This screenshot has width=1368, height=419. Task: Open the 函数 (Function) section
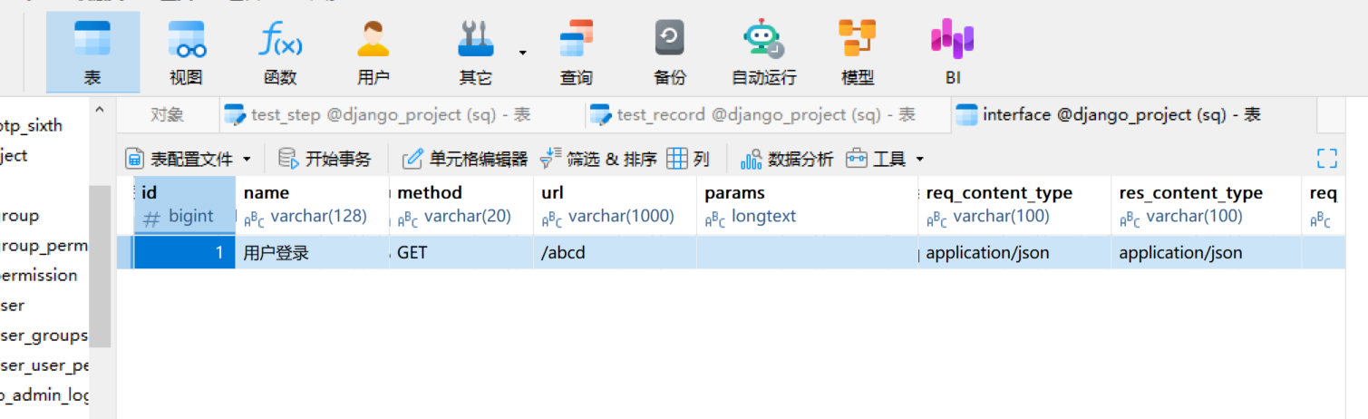coord(280,53)
